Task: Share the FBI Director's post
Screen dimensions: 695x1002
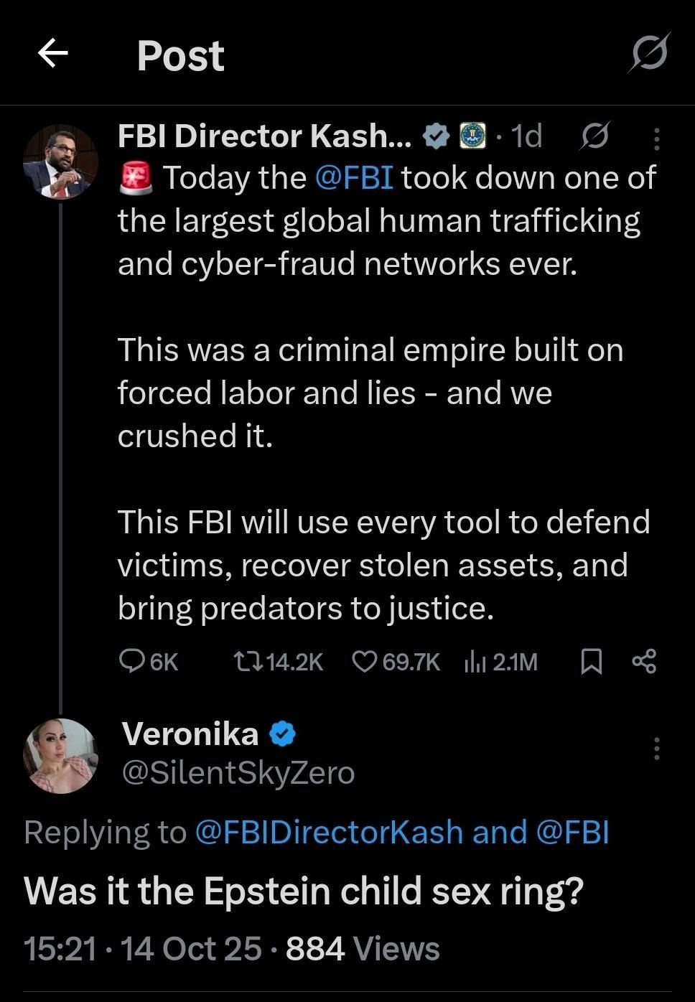Action: [644, 661]
